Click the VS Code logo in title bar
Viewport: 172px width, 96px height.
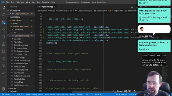pyautogui.click(x=2, y=2)
